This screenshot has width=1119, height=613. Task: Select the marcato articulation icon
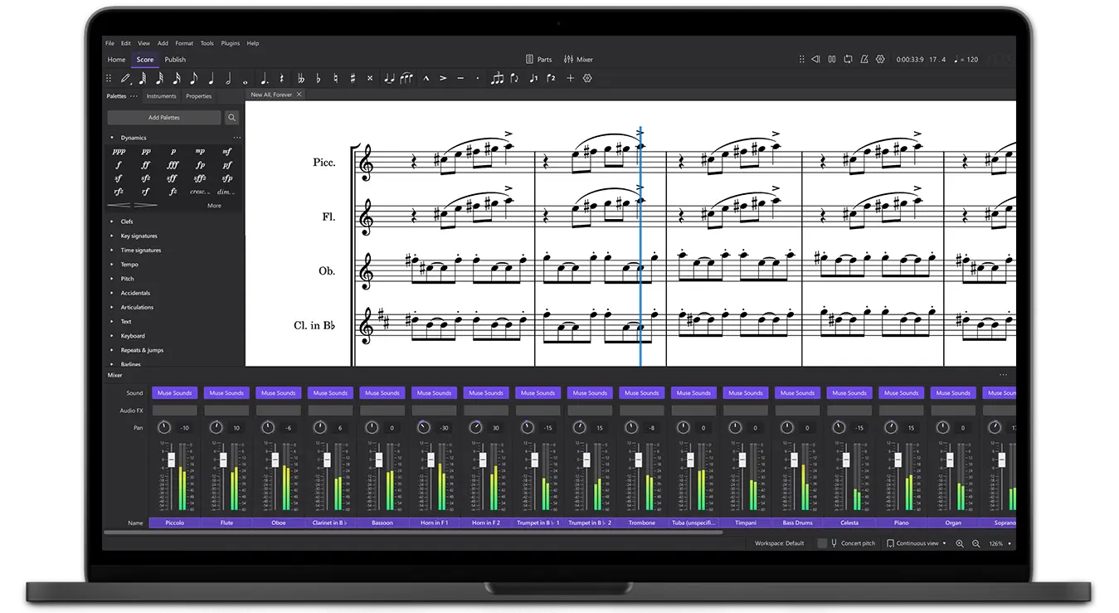click(425, 77)
